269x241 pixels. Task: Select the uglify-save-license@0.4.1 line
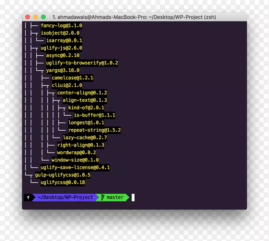[x=75, y=167]
